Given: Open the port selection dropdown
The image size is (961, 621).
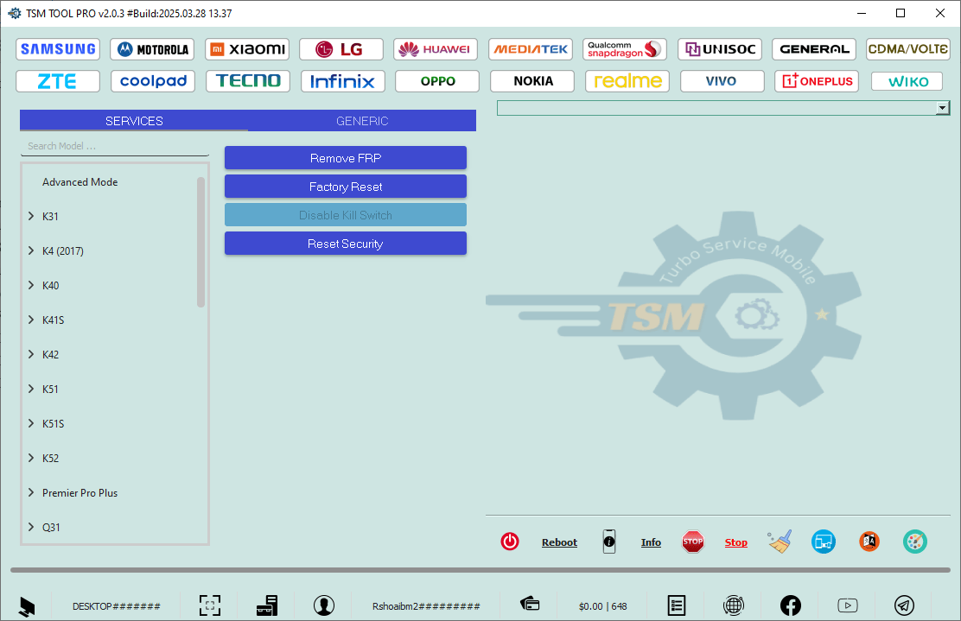Looking at the screenshot, I should 942,107.
